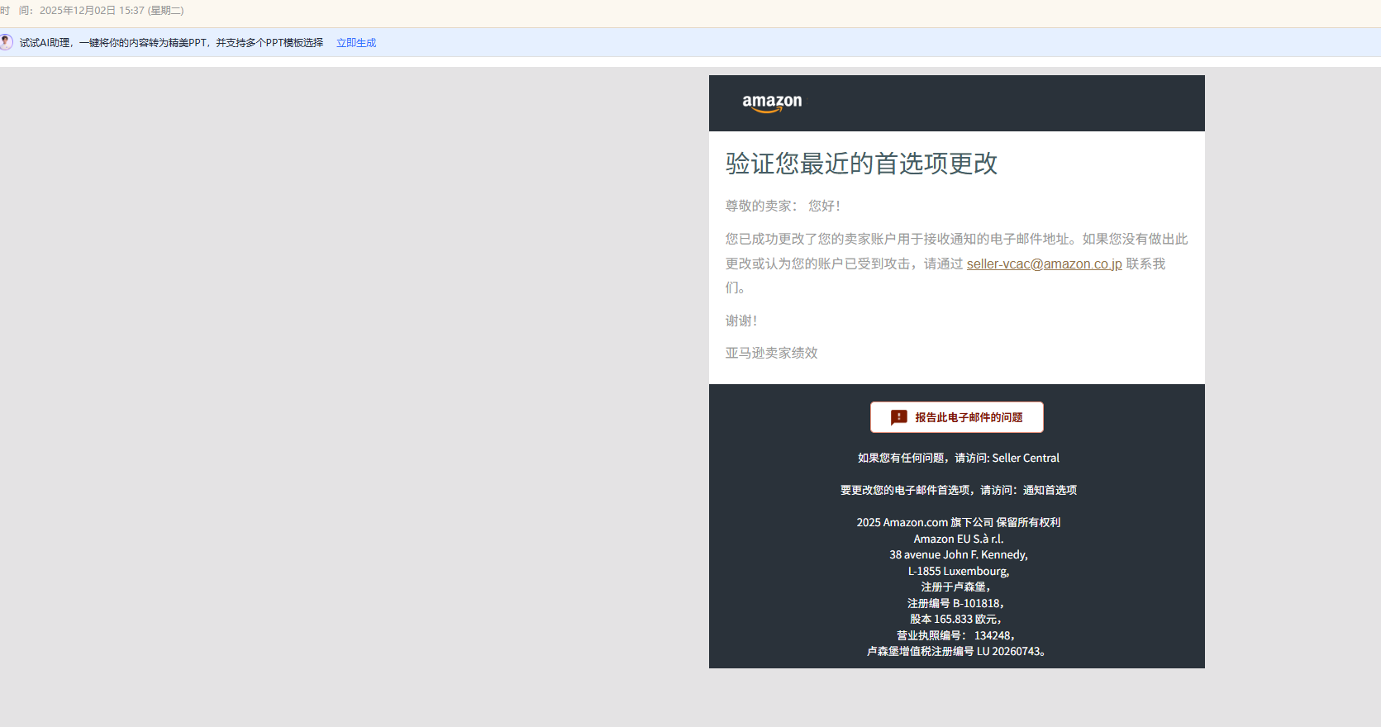
Task: Click the 谢谢! line in the email
Action: click(741, 321)
